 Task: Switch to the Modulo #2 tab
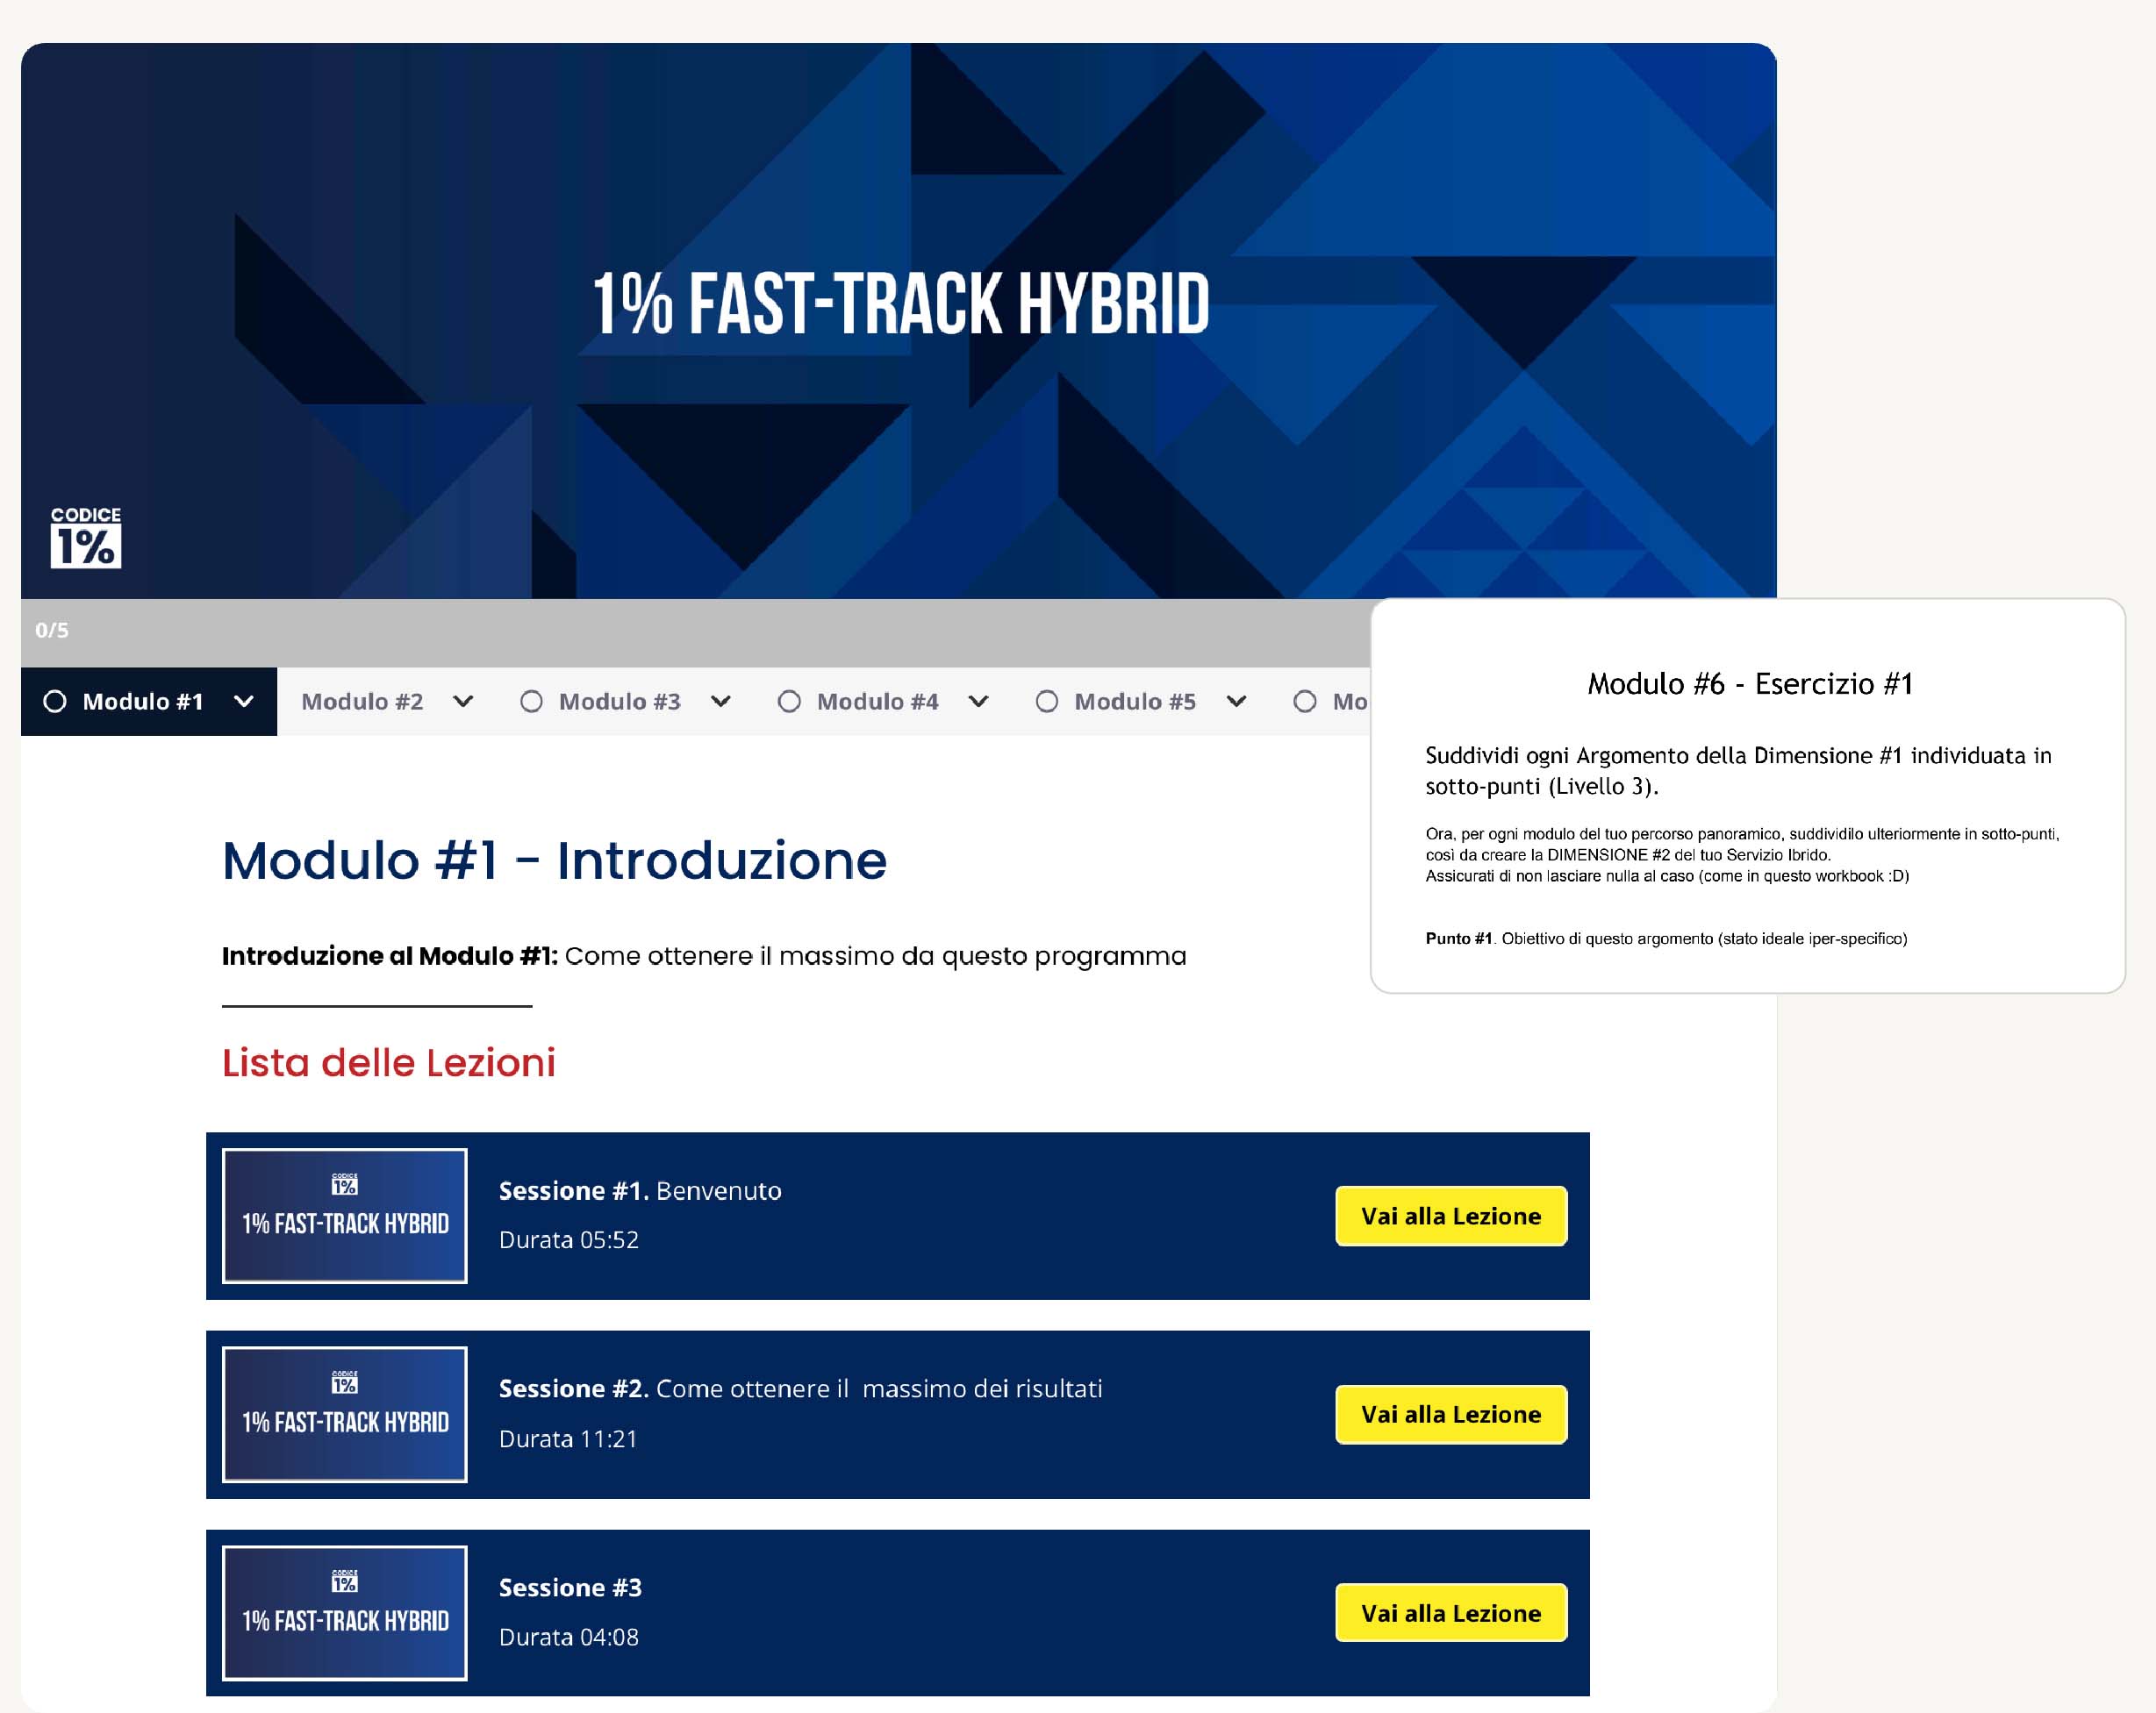[362, 702]
